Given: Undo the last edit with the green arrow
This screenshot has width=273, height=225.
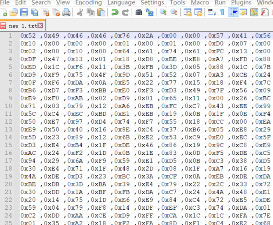Looking at the screenshot, I should point(115,12).
